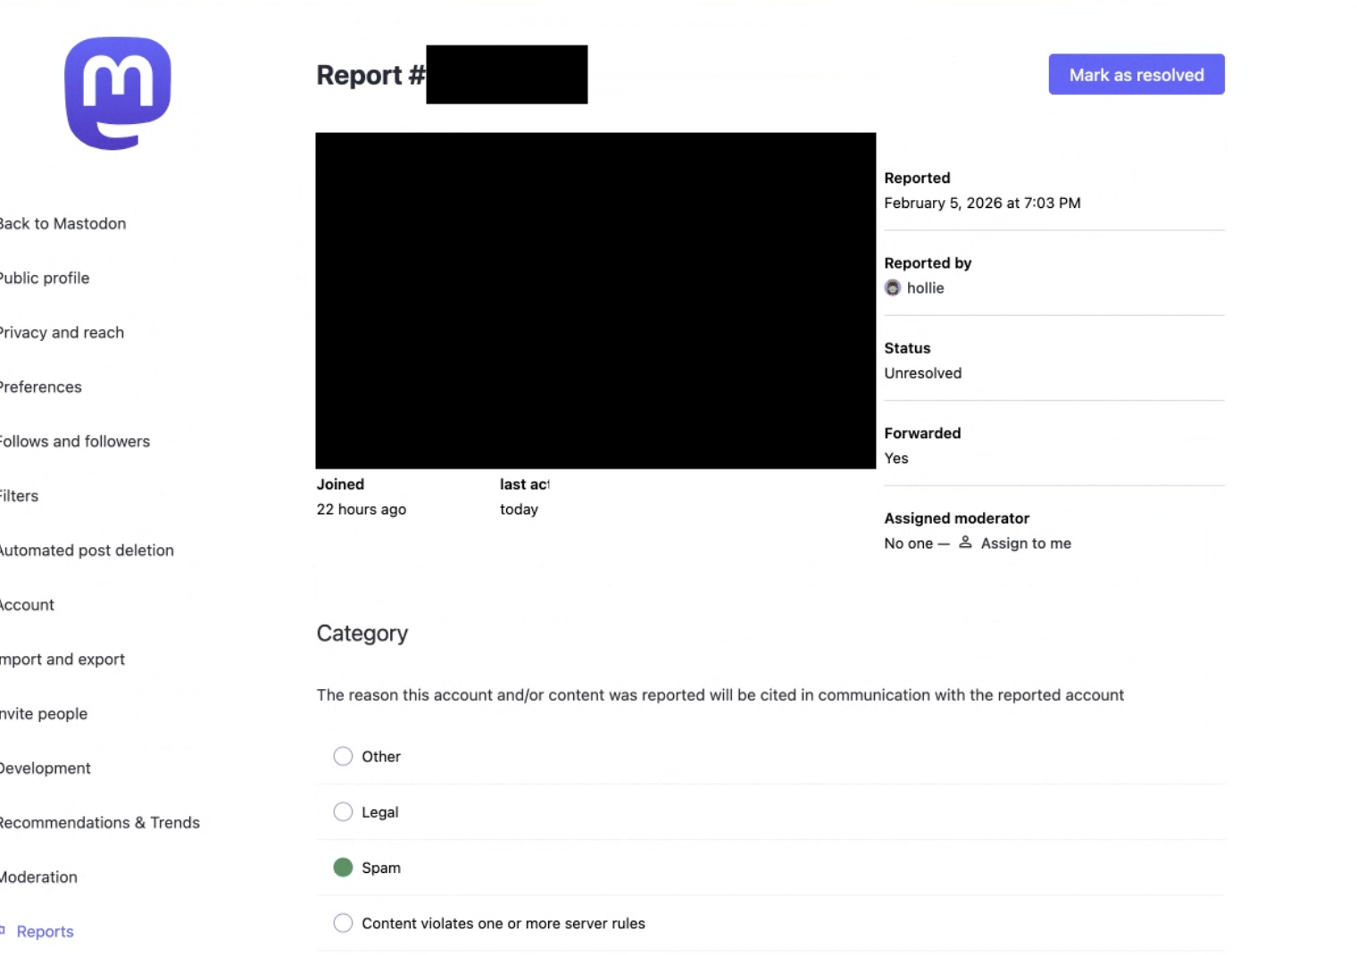The height and width of the screenshot is (955, 1357).
Task: Select Content violates server rules option
Action: (x=343, y=923)
